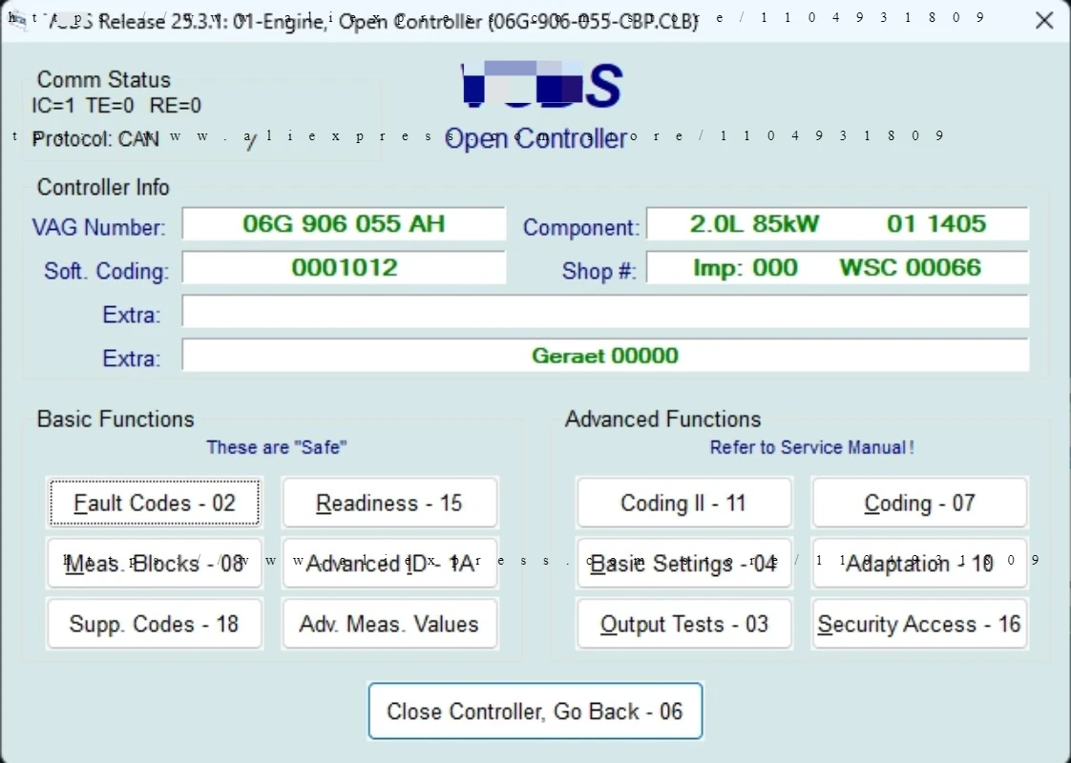Click the Extra field Geraet 00000

(x=605, y=356)
